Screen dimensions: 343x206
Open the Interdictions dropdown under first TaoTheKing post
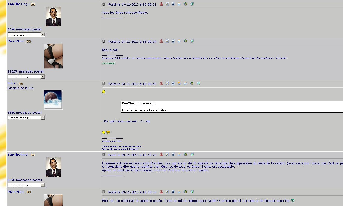point(26,35)
